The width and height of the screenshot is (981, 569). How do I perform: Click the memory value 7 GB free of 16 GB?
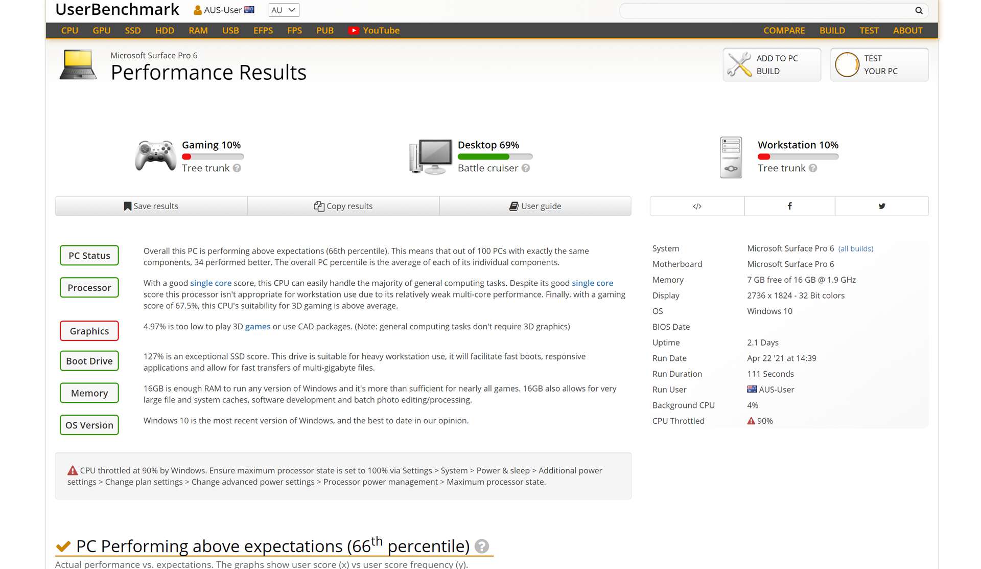tap(801, 280)
